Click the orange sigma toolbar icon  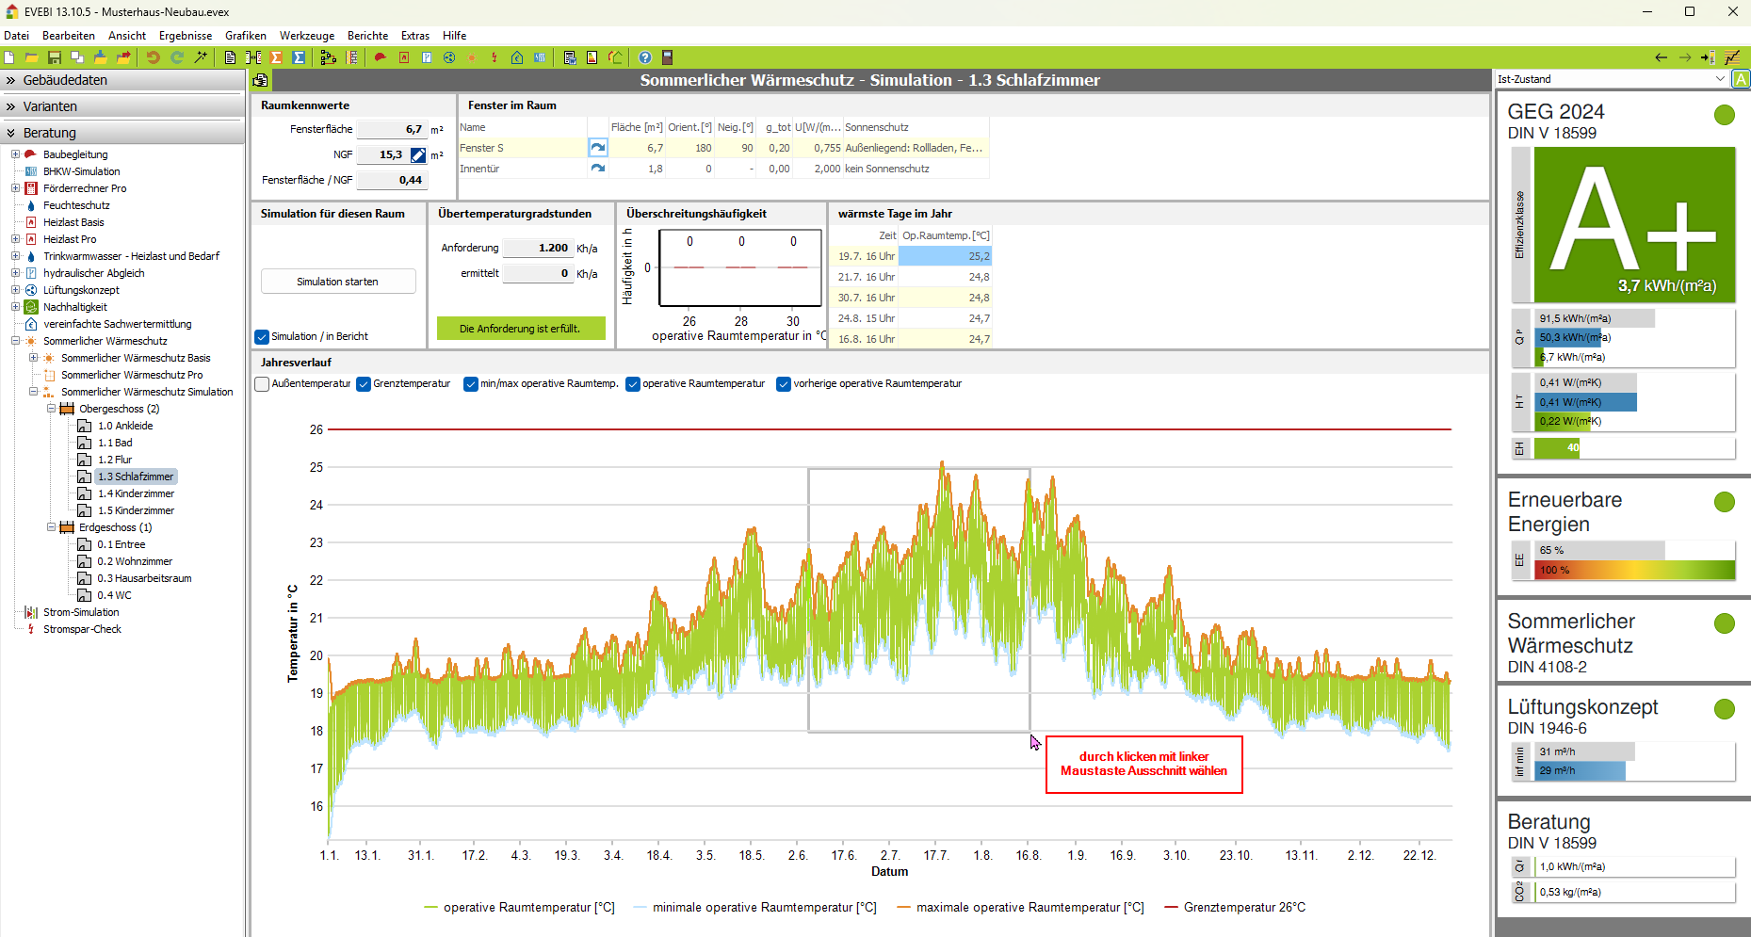coord(276,57)
